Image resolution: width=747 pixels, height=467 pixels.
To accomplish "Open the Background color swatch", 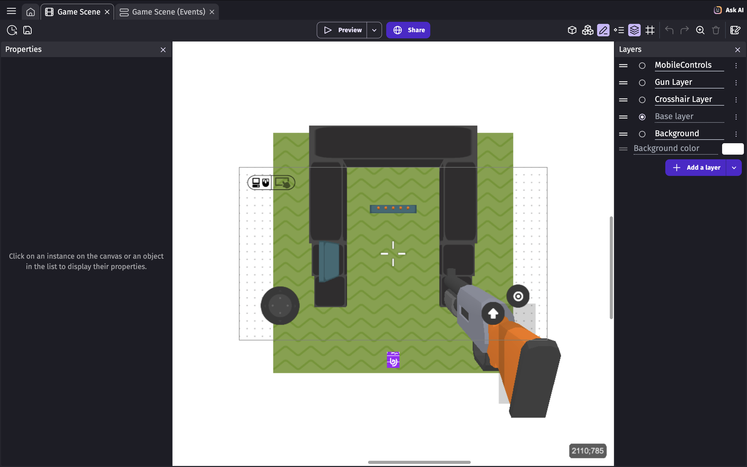I will [732, 149].
